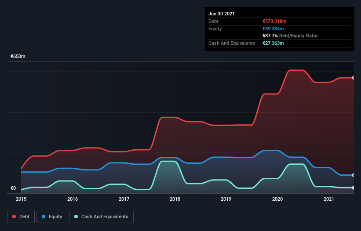This screenshot has width=361, height=231.
Task: Click the 637.7% Debt/Equity Ratio text
Action: (x=290, y=36)
